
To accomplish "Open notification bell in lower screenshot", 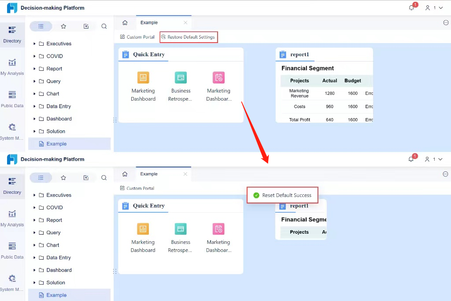I will 411,159.
